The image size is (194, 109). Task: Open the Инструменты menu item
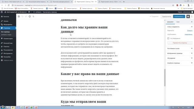[8, 53]
